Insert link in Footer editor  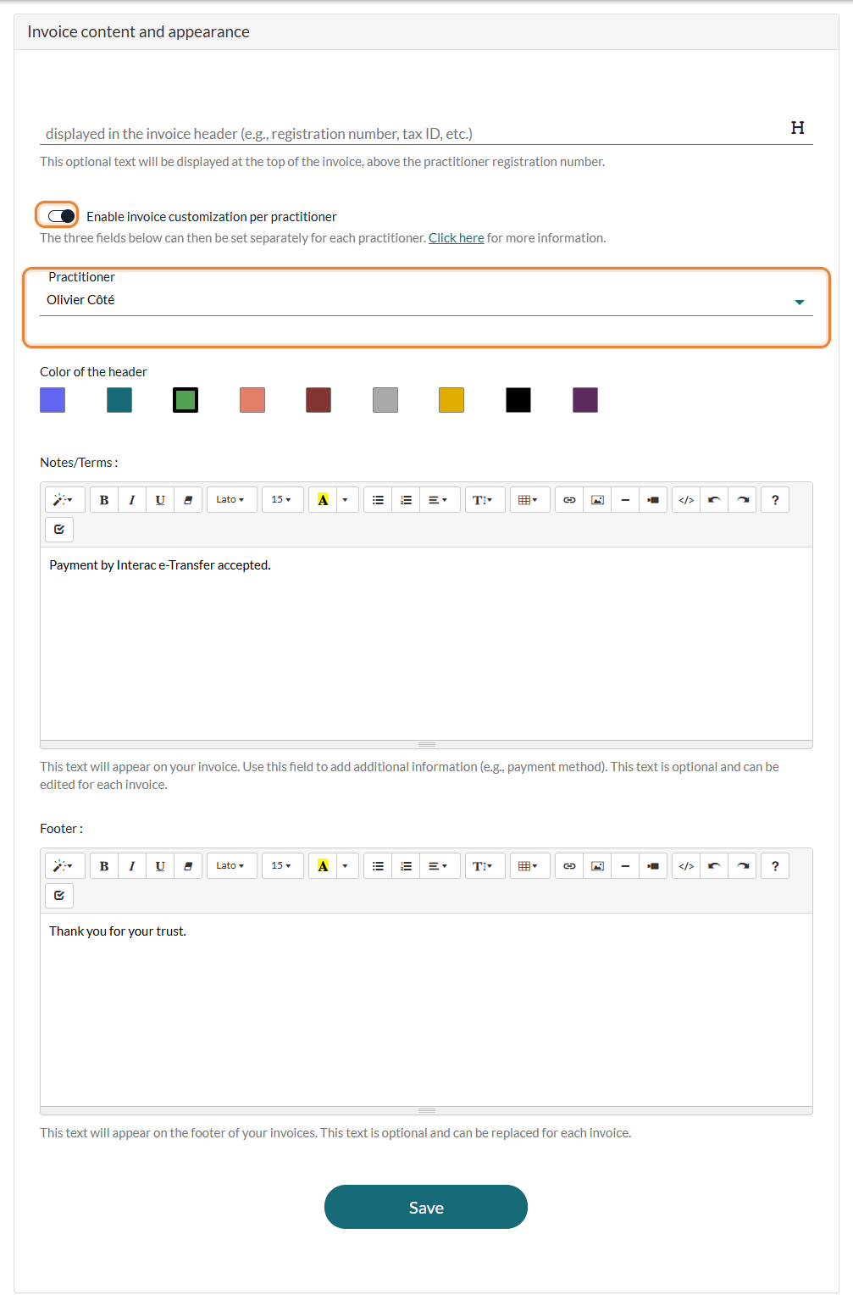point(569,866)
